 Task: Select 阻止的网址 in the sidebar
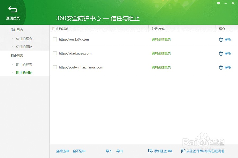point(24,73)
